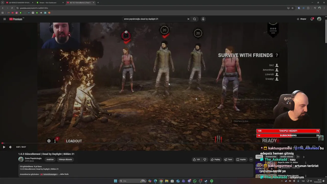Open Chrome profile avatar in toolbar
327x184 pixels.
point(319,8)
